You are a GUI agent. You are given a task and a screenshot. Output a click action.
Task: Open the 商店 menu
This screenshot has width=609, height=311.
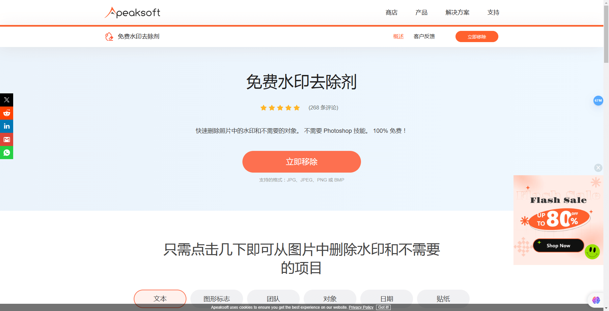click(392, 12)
